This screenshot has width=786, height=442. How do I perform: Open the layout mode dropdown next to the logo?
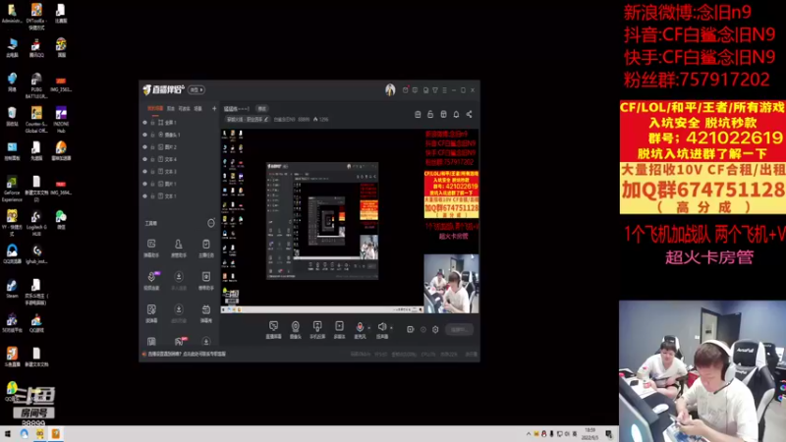coord(196,89)
